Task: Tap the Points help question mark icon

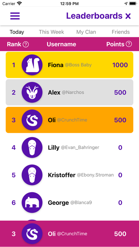Action: [129, 44]
